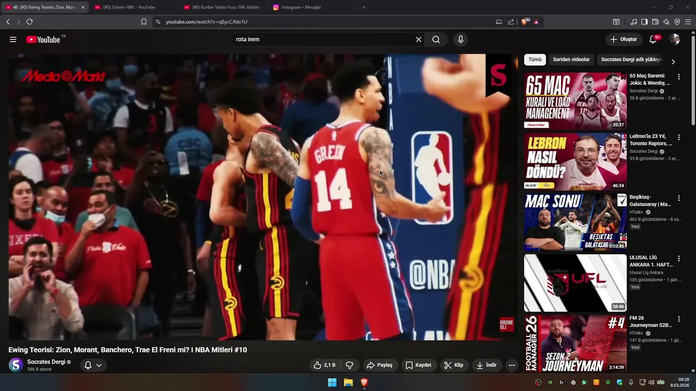Open more actions ellipsis below the video

(x=512, y=365)
